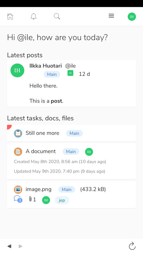Select the large IH avatar on the post
The width and height of the screenshot is (143, 254).
(x=18, y=70)
